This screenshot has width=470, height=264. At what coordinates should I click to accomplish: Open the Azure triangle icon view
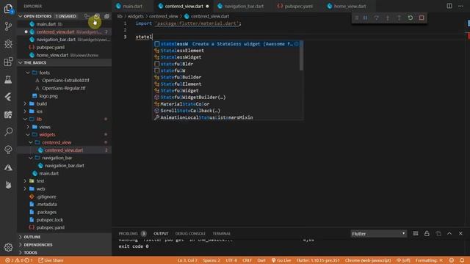click(x=8, y=167)
